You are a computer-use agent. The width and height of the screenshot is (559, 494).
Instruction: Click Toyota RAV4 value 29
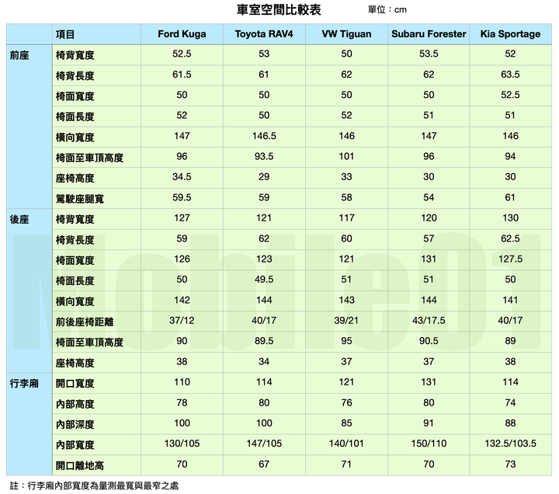click(264, 177)
